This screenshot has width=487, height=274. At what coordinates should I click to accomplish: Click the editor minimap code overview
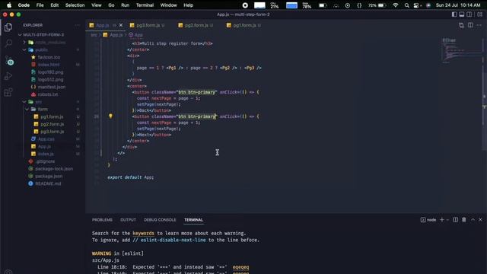pos(461,51)
